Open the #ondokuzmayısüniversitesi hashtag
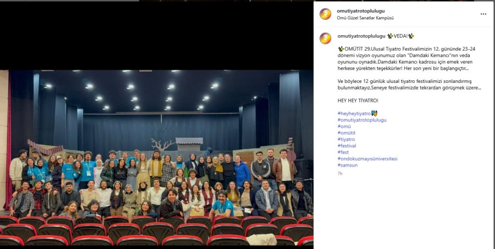The image size is (495, 249). coord(367,159)
